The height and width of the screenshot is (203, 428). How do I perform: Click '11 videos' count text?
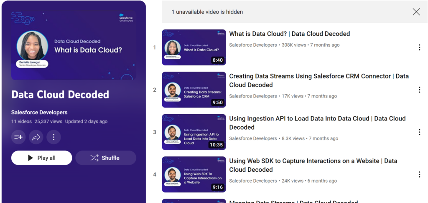tap(21, 121)
